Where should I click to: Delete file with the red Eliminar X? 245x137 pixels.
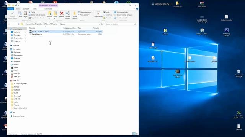(x=62, y=14)
